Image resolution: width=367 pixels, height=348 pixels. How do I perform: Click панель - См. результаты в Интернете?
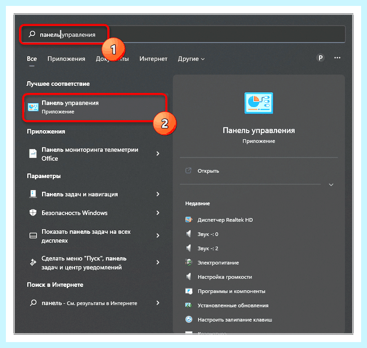89,303
